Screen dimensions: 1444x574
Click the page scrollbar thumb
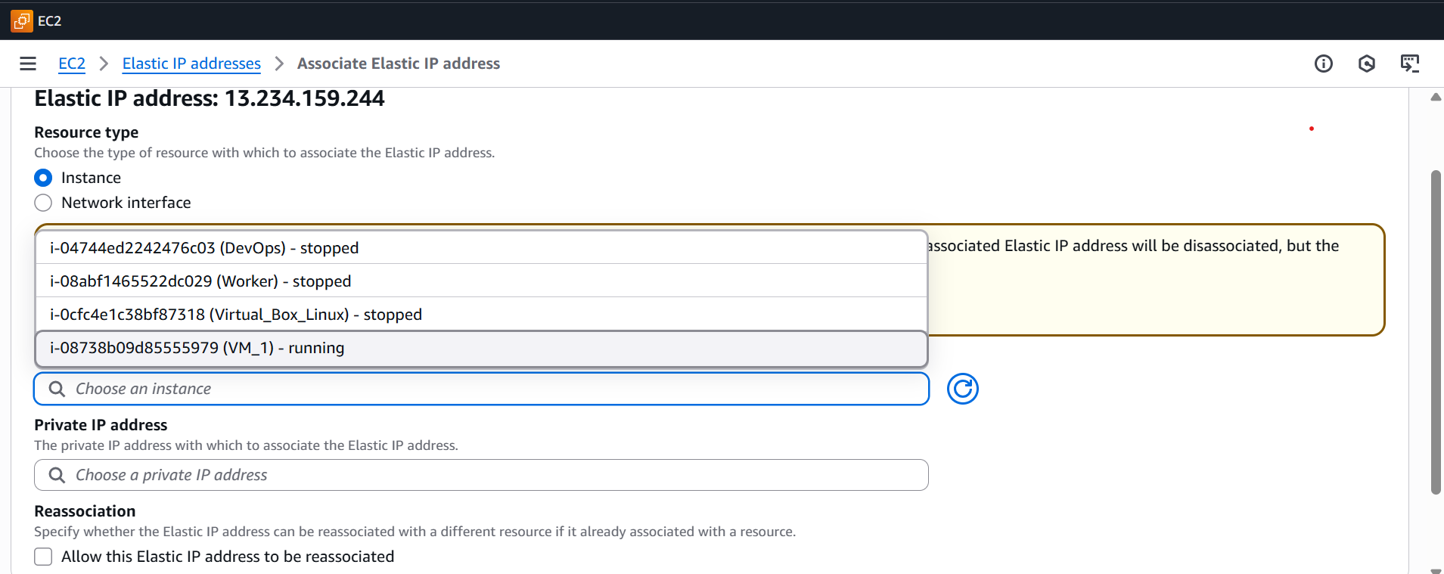click(x=1436, y=333)
